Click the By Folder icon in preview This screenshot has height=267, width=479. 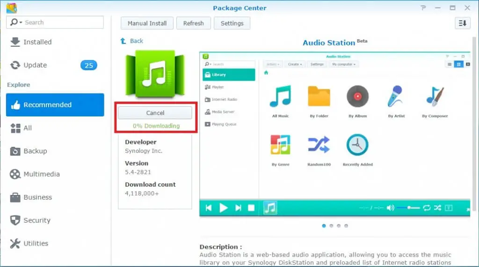click(319, 96)
